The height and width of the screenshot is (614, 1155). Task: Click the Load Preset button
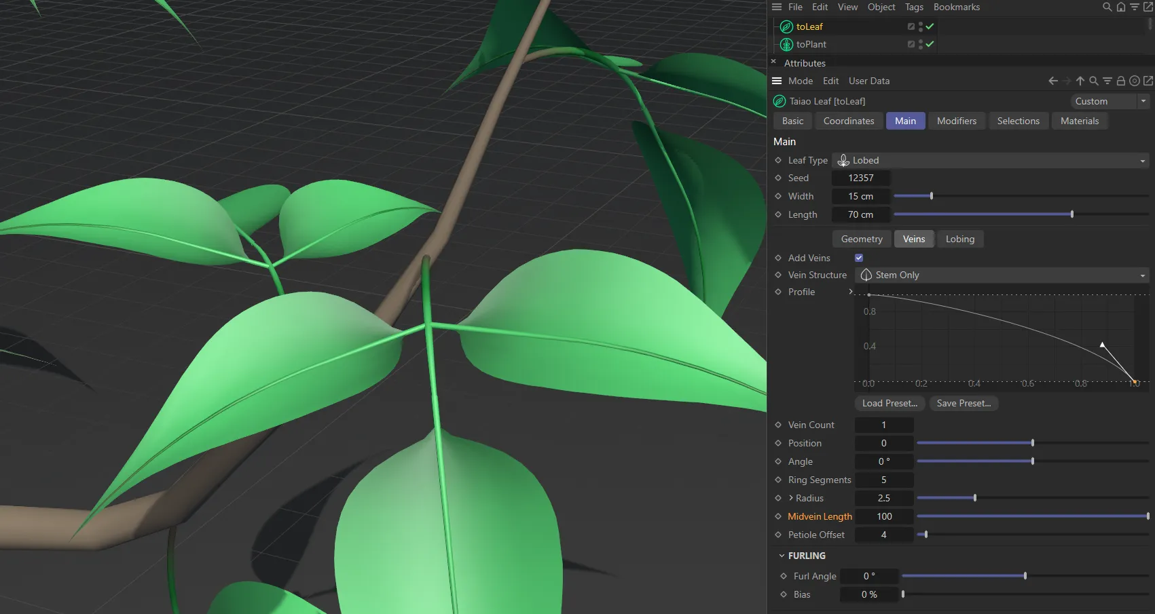[x=890, y=403]
